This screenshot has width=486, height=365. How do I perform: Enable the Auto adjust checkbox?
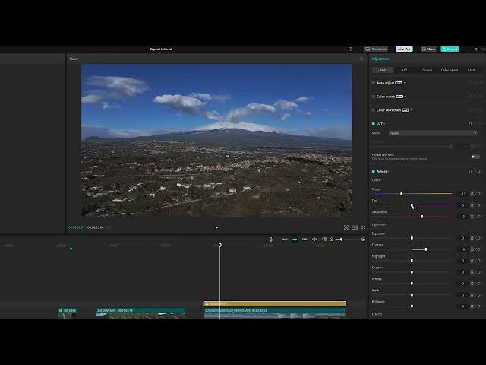373,83
